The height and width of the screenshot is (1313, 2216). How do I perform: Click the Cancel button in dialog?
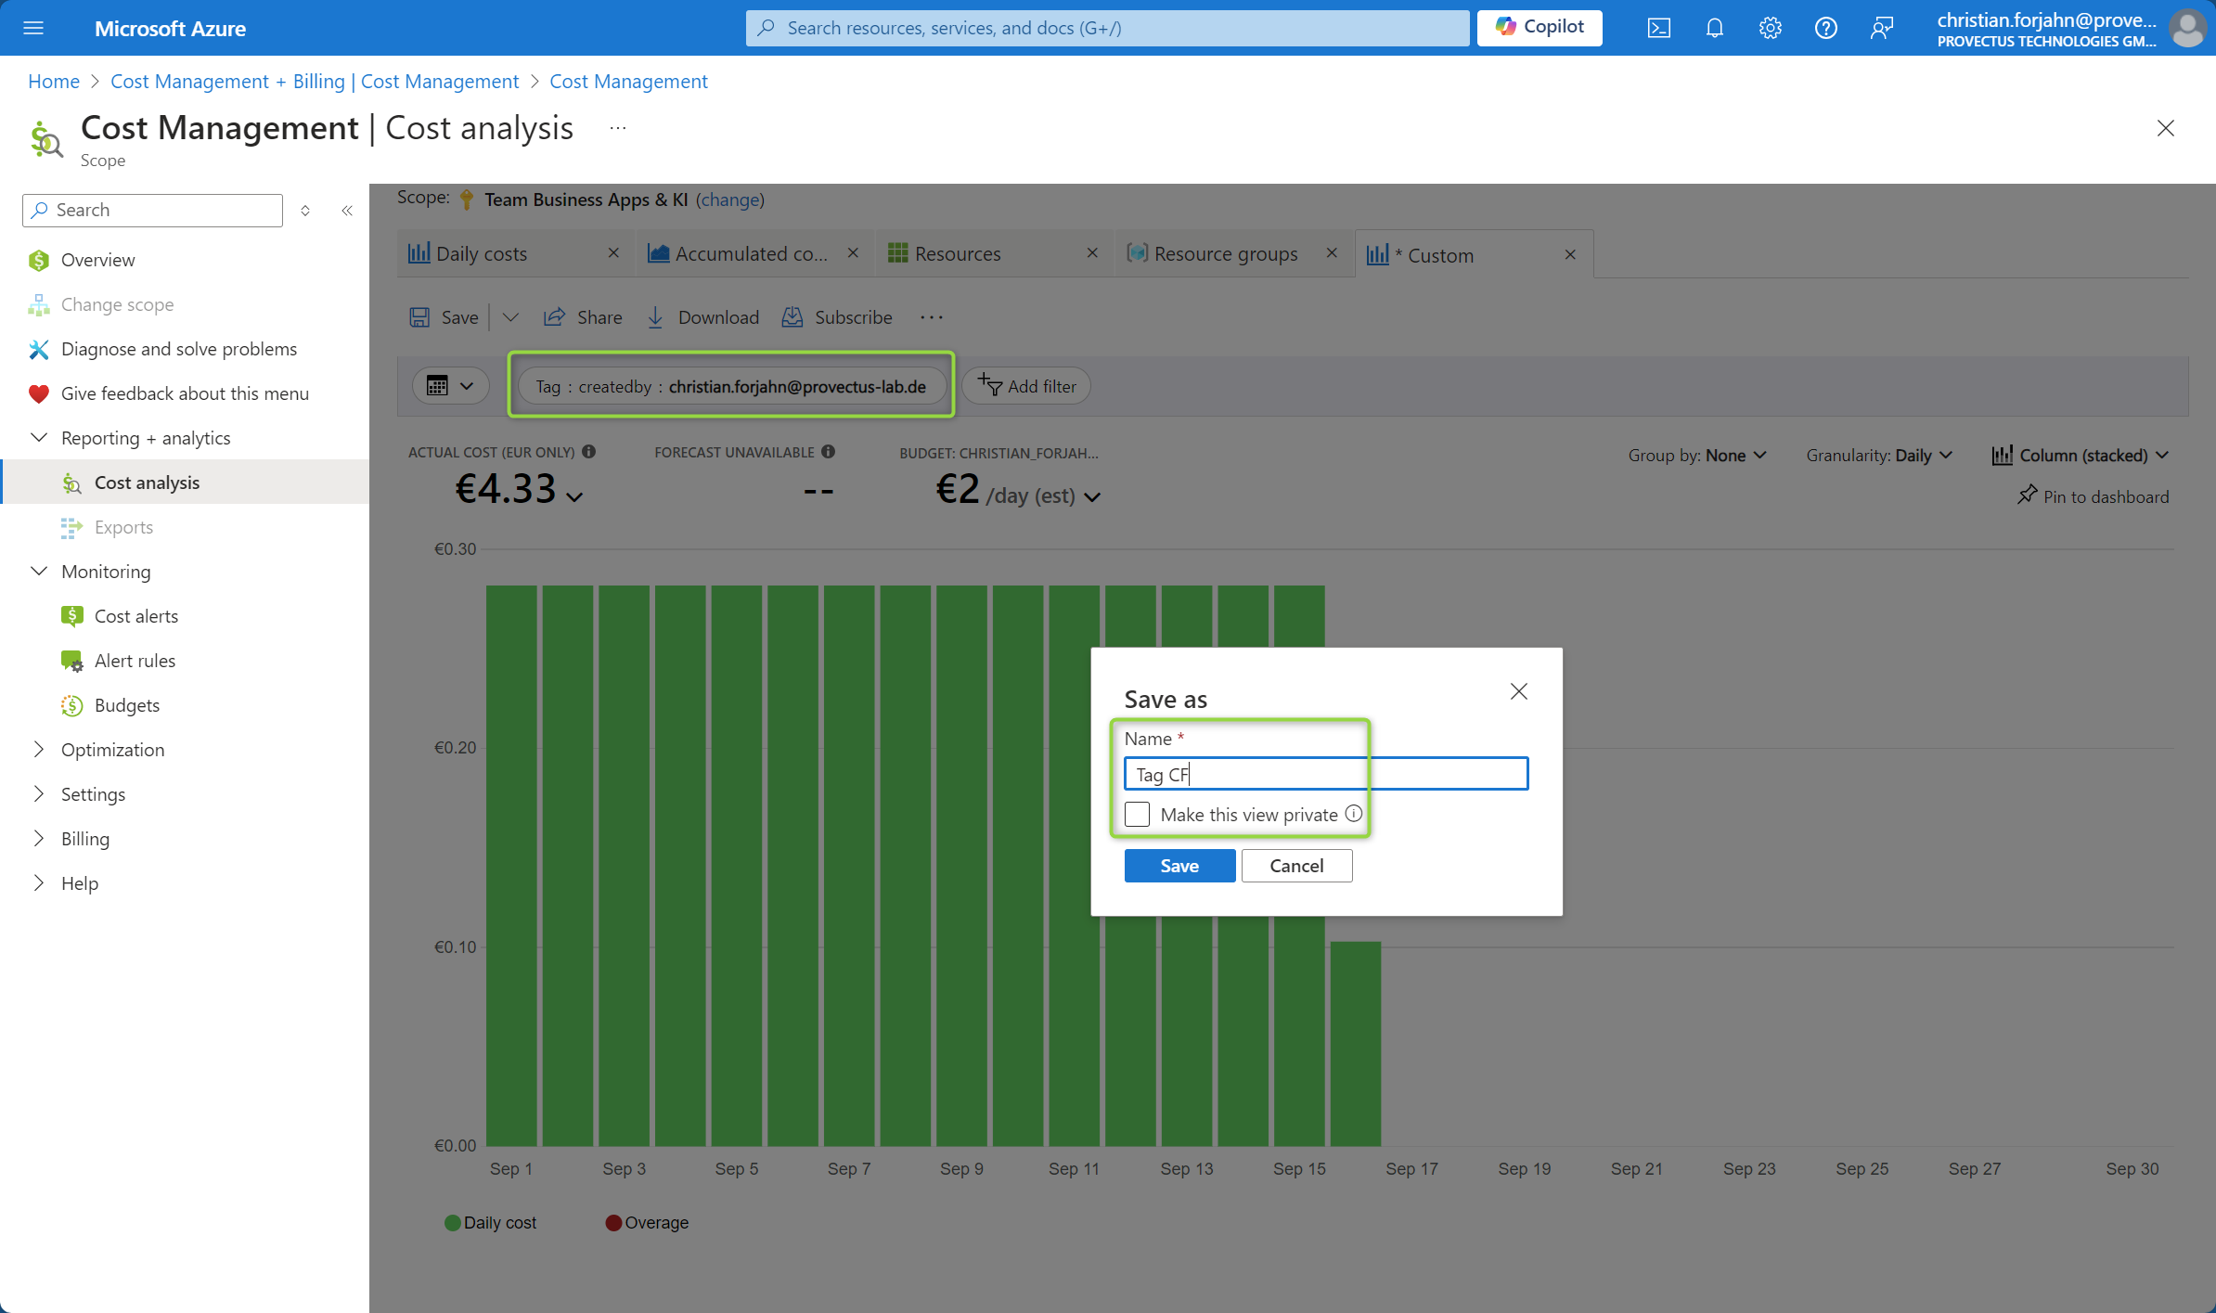pyautogui.click(x=1297, y=865)
